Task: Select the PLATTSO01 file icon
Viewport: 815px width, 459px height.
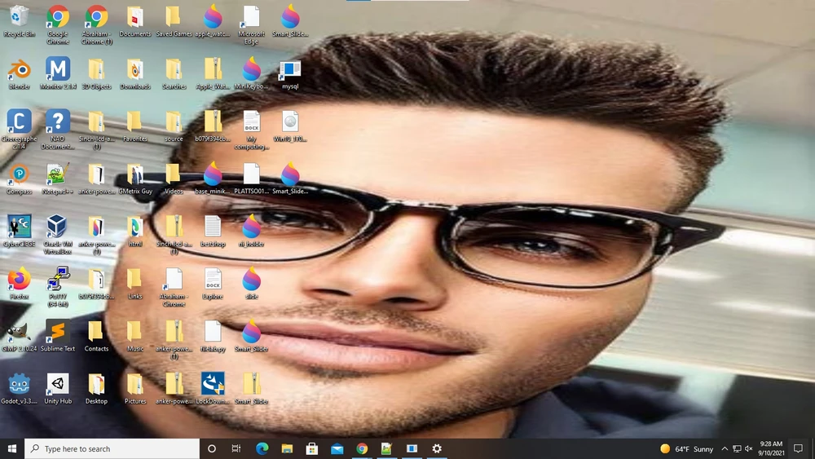Action: (251, 179)
